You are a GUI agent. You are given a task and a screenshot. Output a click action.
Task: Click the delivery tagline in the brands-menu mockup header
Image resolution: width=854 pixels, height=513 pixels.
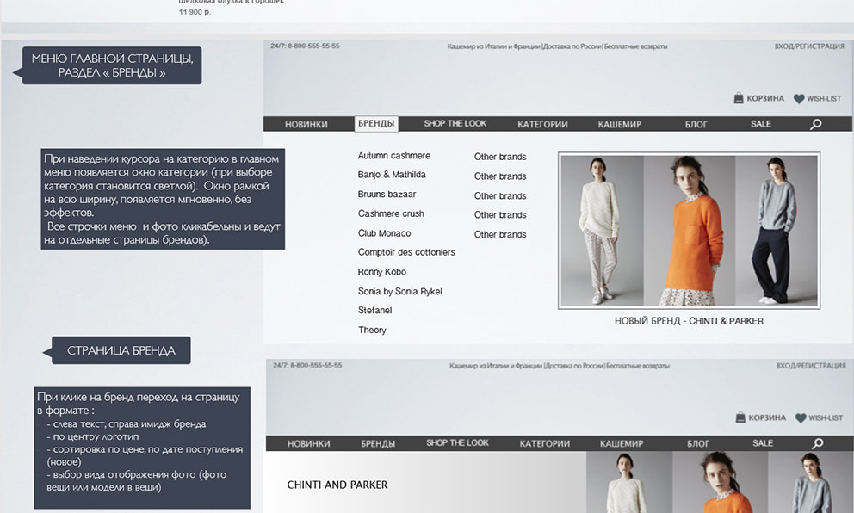(557, 46)
